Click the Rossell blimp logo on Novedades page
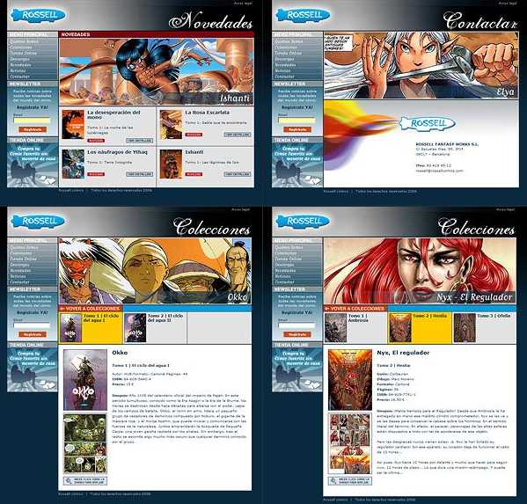The height and width of the screenshot is (504, 527). click(x=38, y=15)
